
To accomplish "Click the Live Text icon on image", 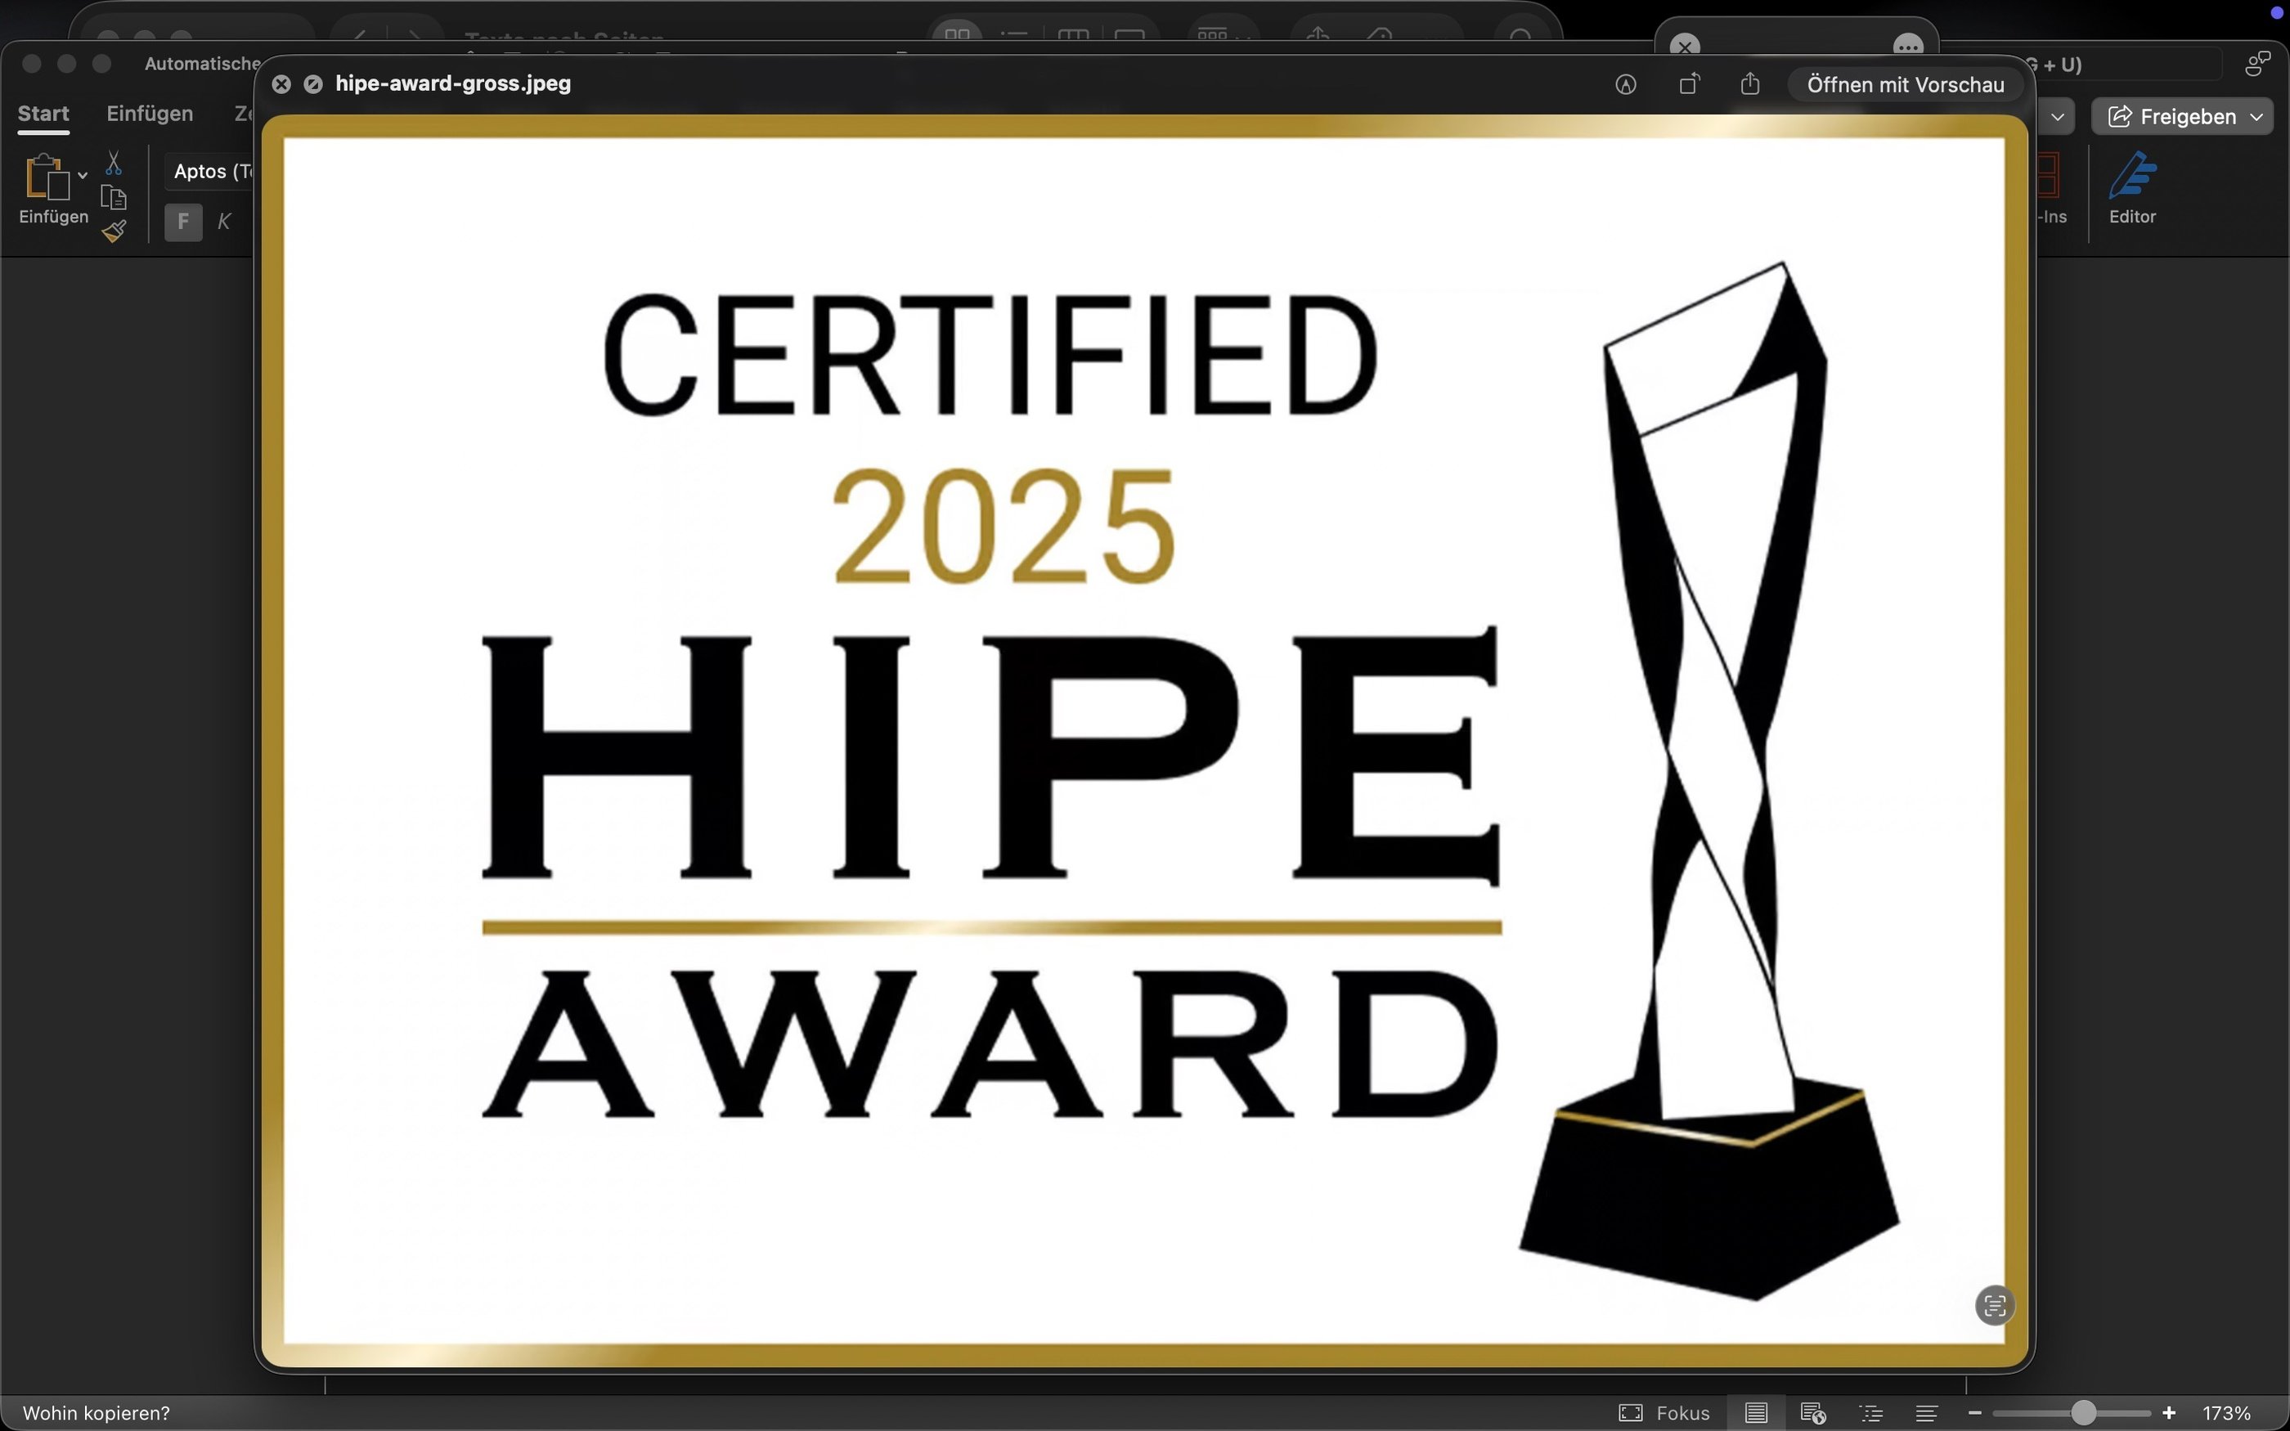I will 1994,1306.
